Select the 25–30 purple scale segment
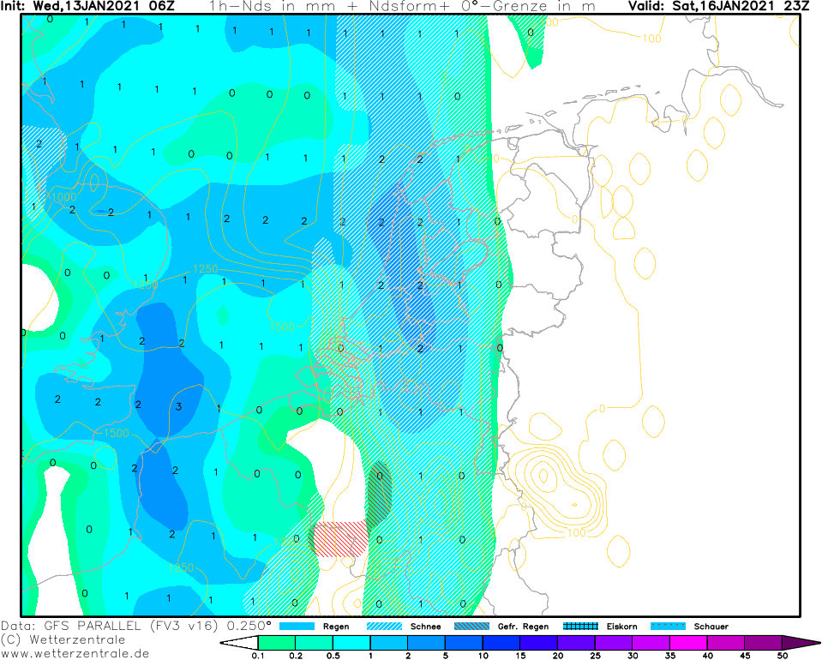 click(614, 643)
